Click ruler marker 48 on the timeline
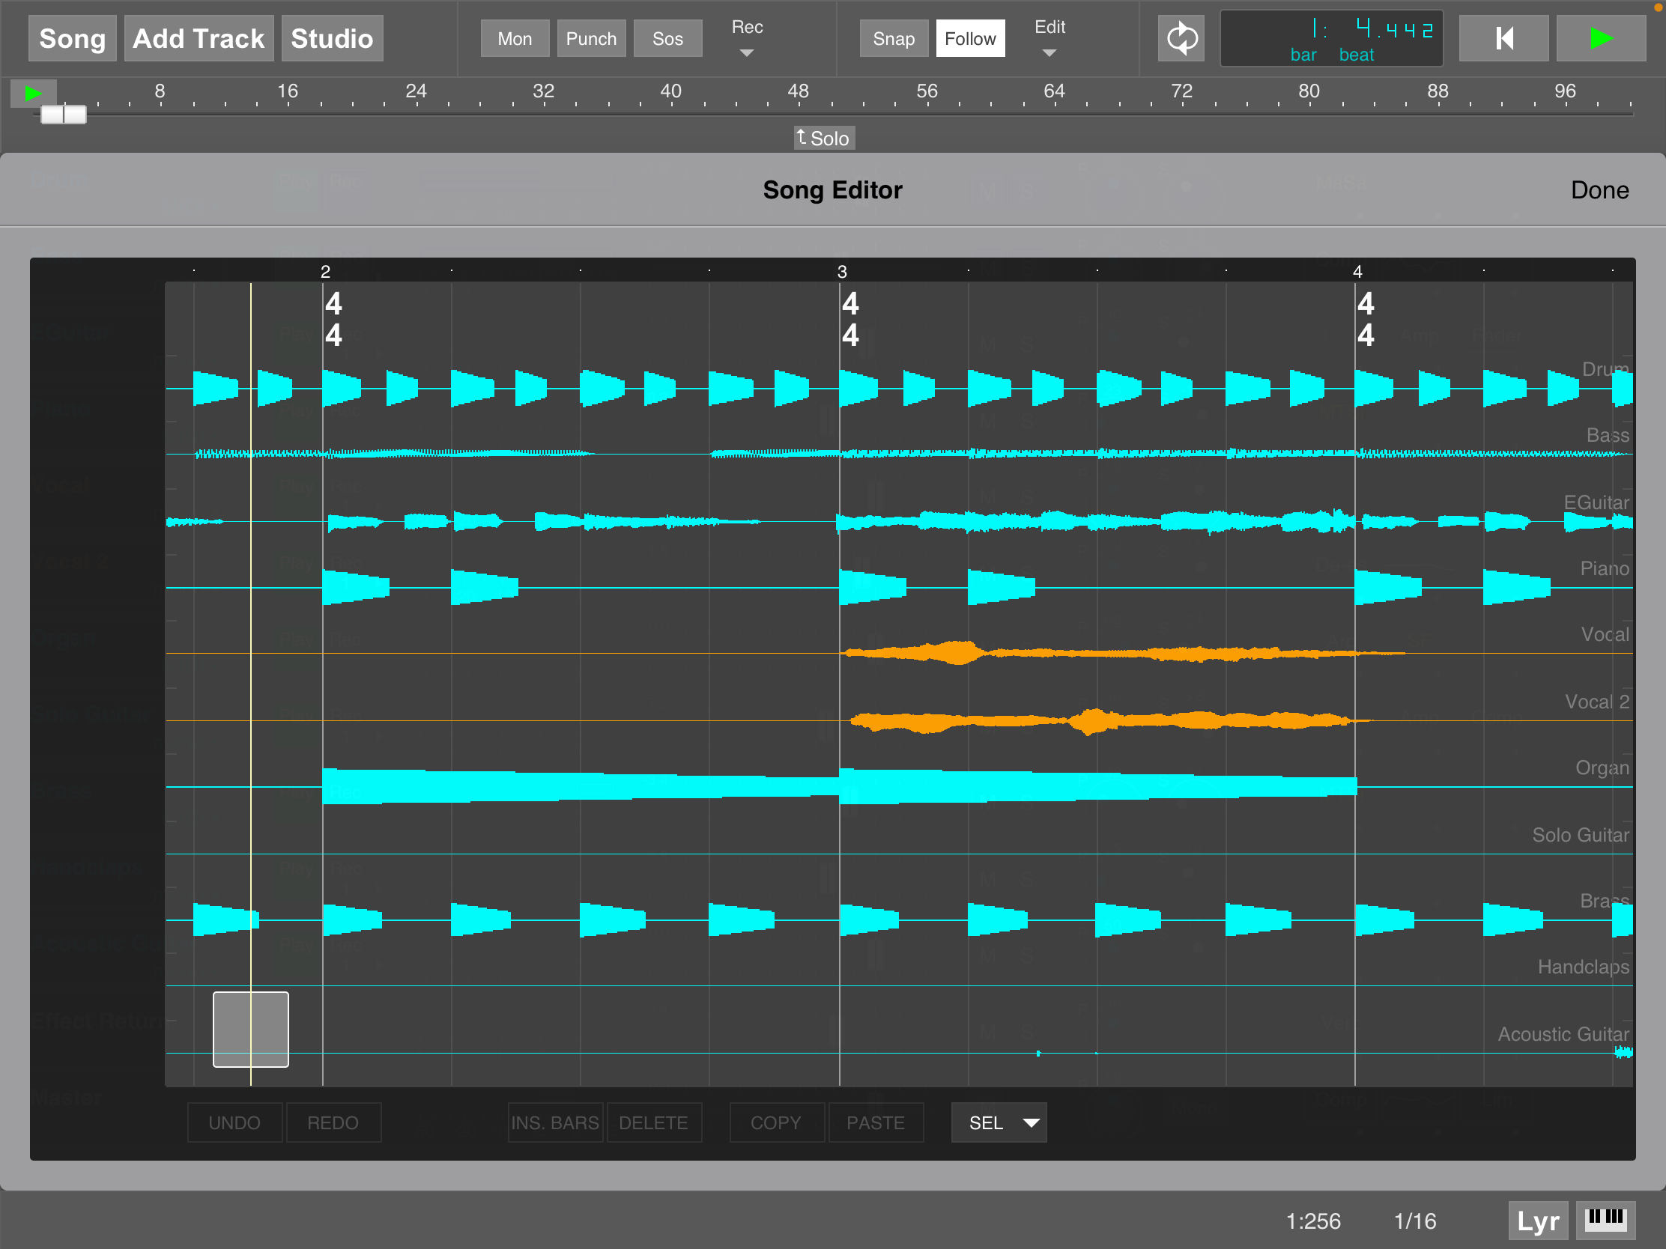The image size is (1666, 1249). pos(799,91)
